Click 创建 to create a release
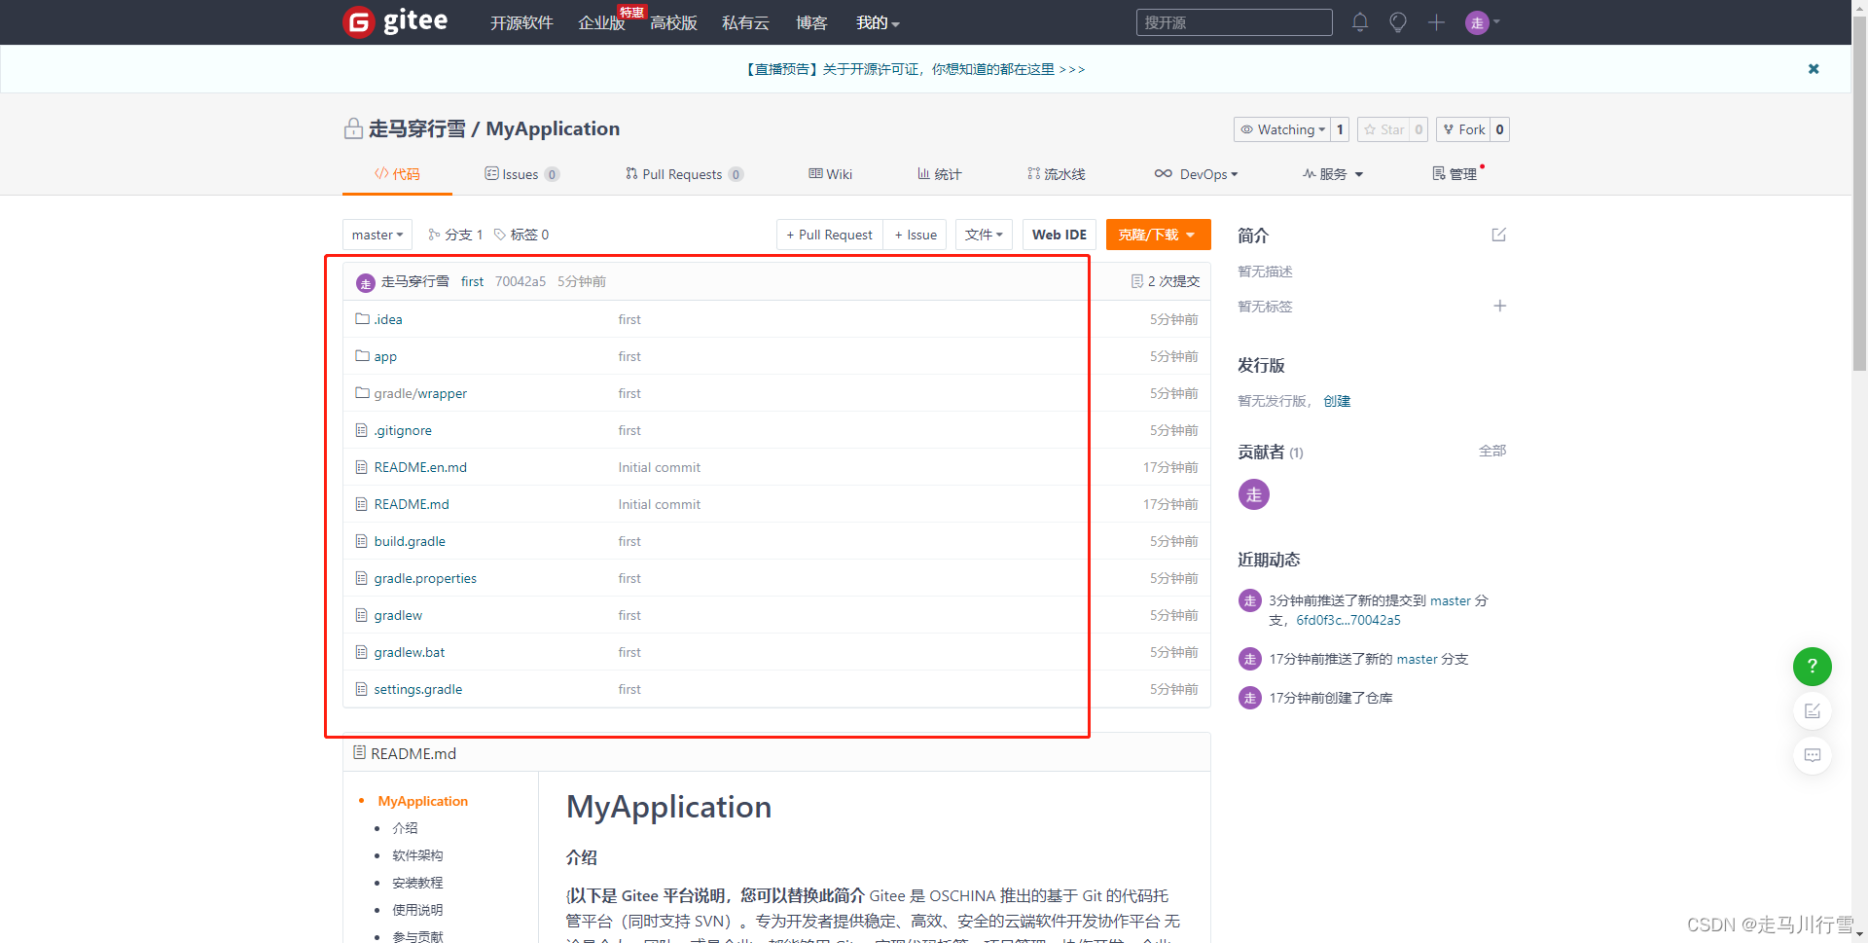The width and height of the screenshot is (1868, 943). tap(1337, 401)
